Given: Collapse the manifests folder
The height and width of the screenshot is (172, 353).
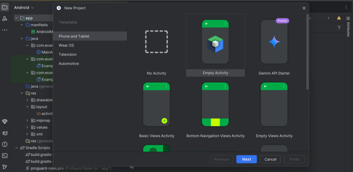Looking at the screenshot, I should pos(22,25).
